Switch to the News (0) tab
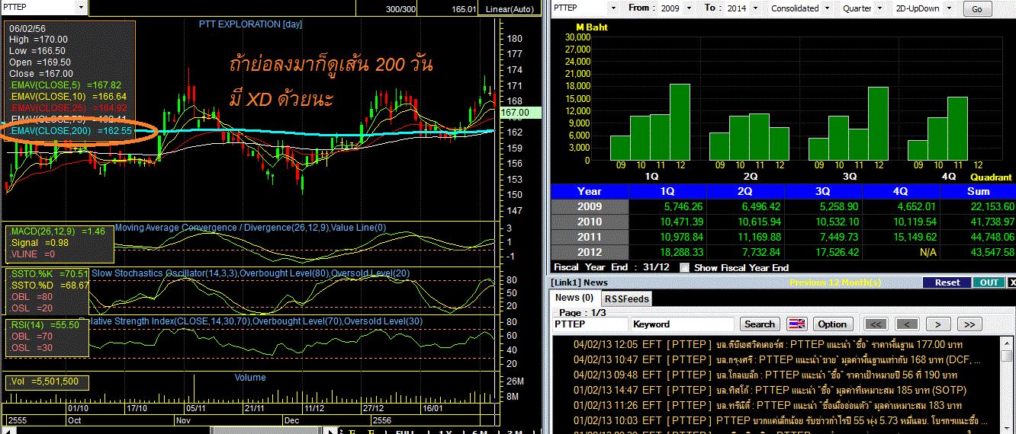 pyautogui.click(x=574, y=298)
